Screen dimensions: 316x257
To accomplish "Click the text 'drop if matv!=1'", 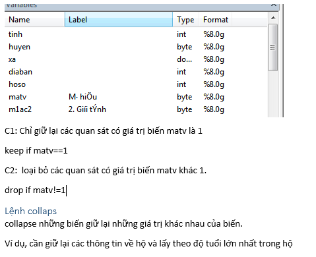I will click(x=35, y=190).
